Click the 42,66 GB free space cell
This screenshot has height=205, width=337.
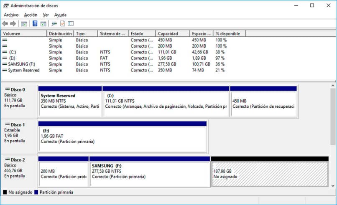click(x=200, y=52)
